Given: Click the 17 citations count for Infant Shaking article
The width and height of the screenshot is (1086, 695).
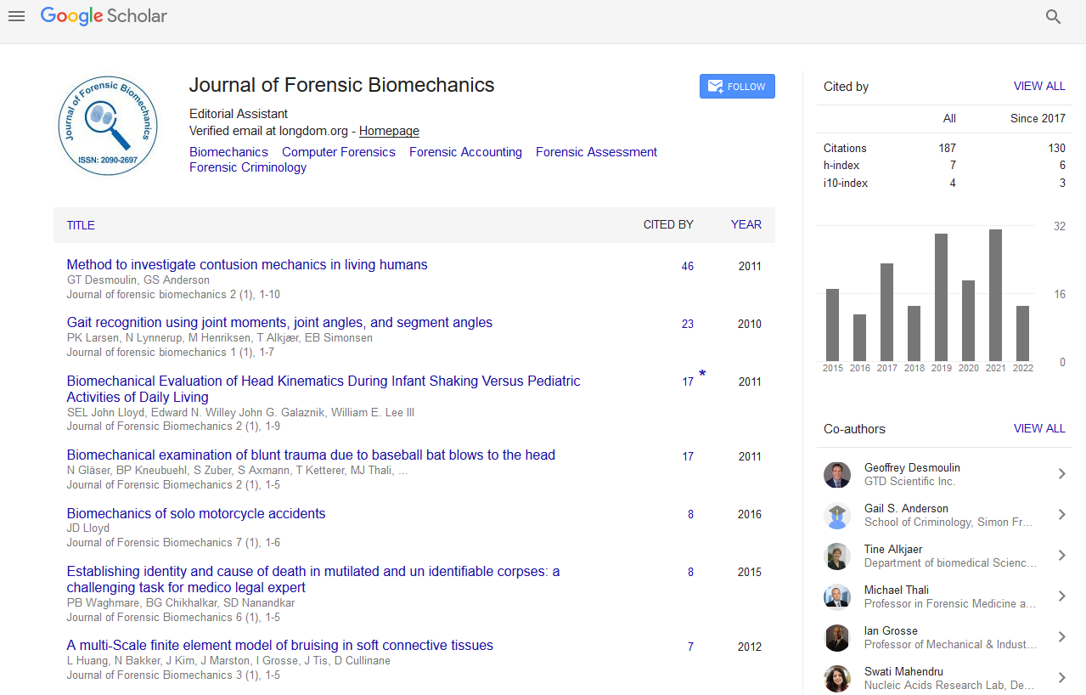Looking at the screenshot, I should pyautogui.click(x=688, y=382).
